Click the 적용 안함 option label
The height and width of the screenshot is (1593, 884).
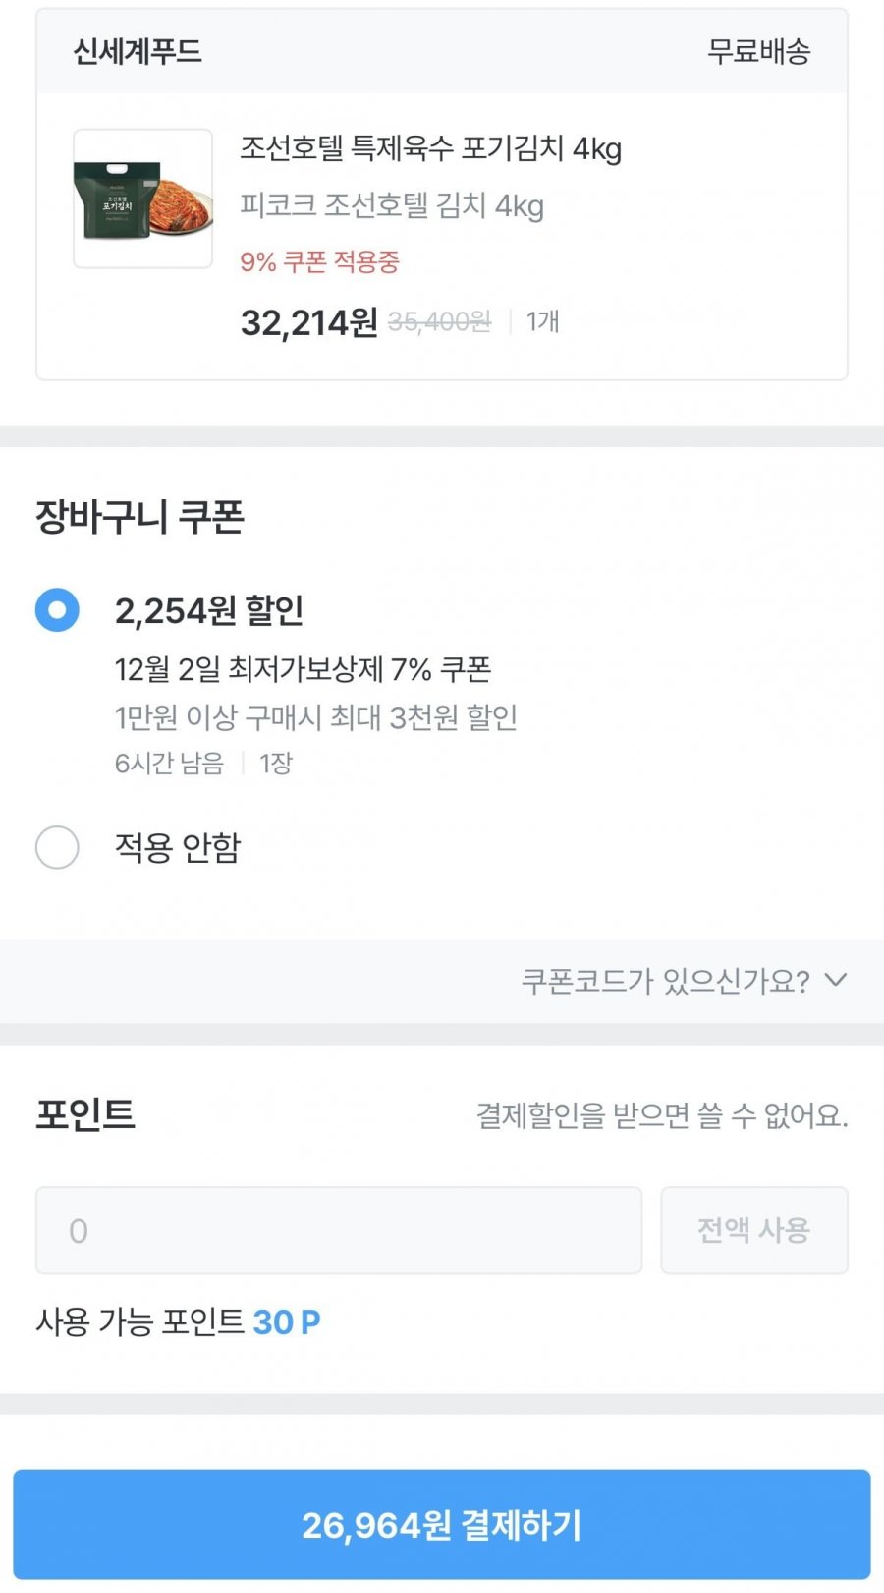coord(178,847)
